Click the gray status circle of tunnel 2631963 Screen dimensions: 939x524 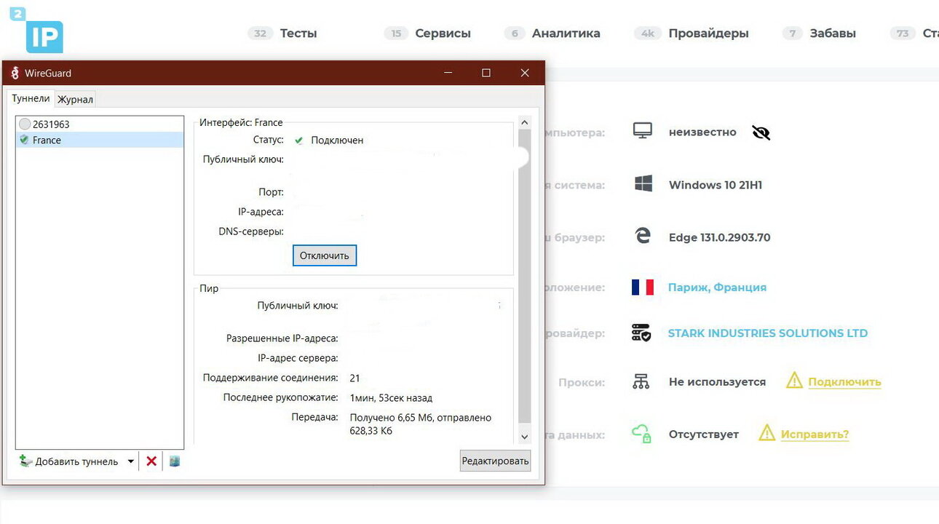point(25,124)
